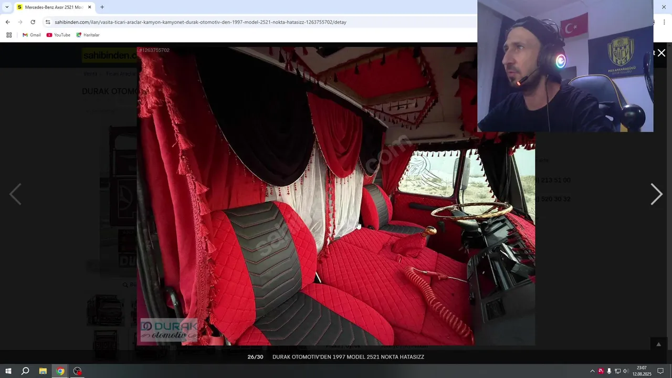Click the 26/30 photo counter
Image resolution: width=672 pixels, height=378 pixels.
tap(255, 357)
